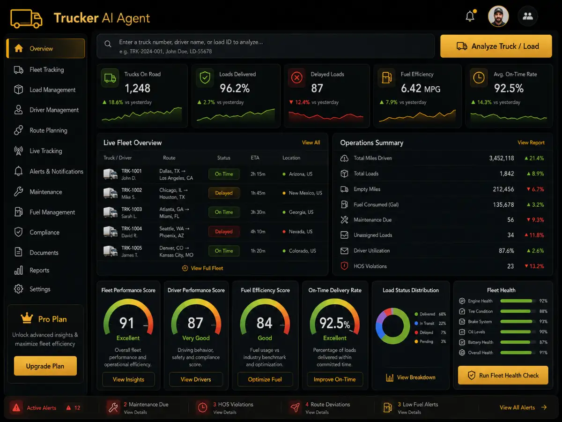Click the Maintenance wrench sidebar icon
The width and height of the screenshot is (562, 422).
pos(19,192)
